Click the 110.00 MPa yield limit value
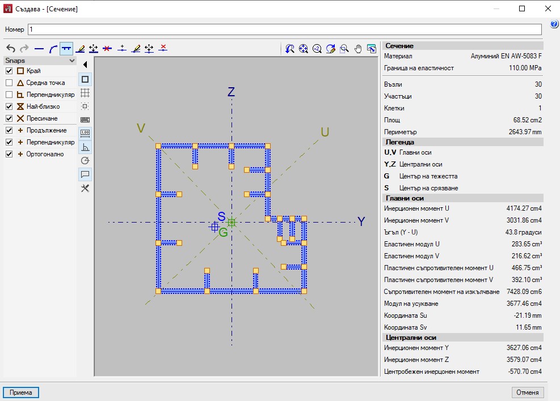This screenshot has width=560, height=401. click(525, 68)
